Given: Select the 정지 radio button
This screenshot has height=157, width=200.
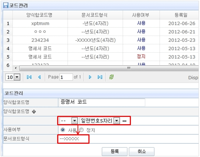Looking at the screenshot, I should [81, 130].
